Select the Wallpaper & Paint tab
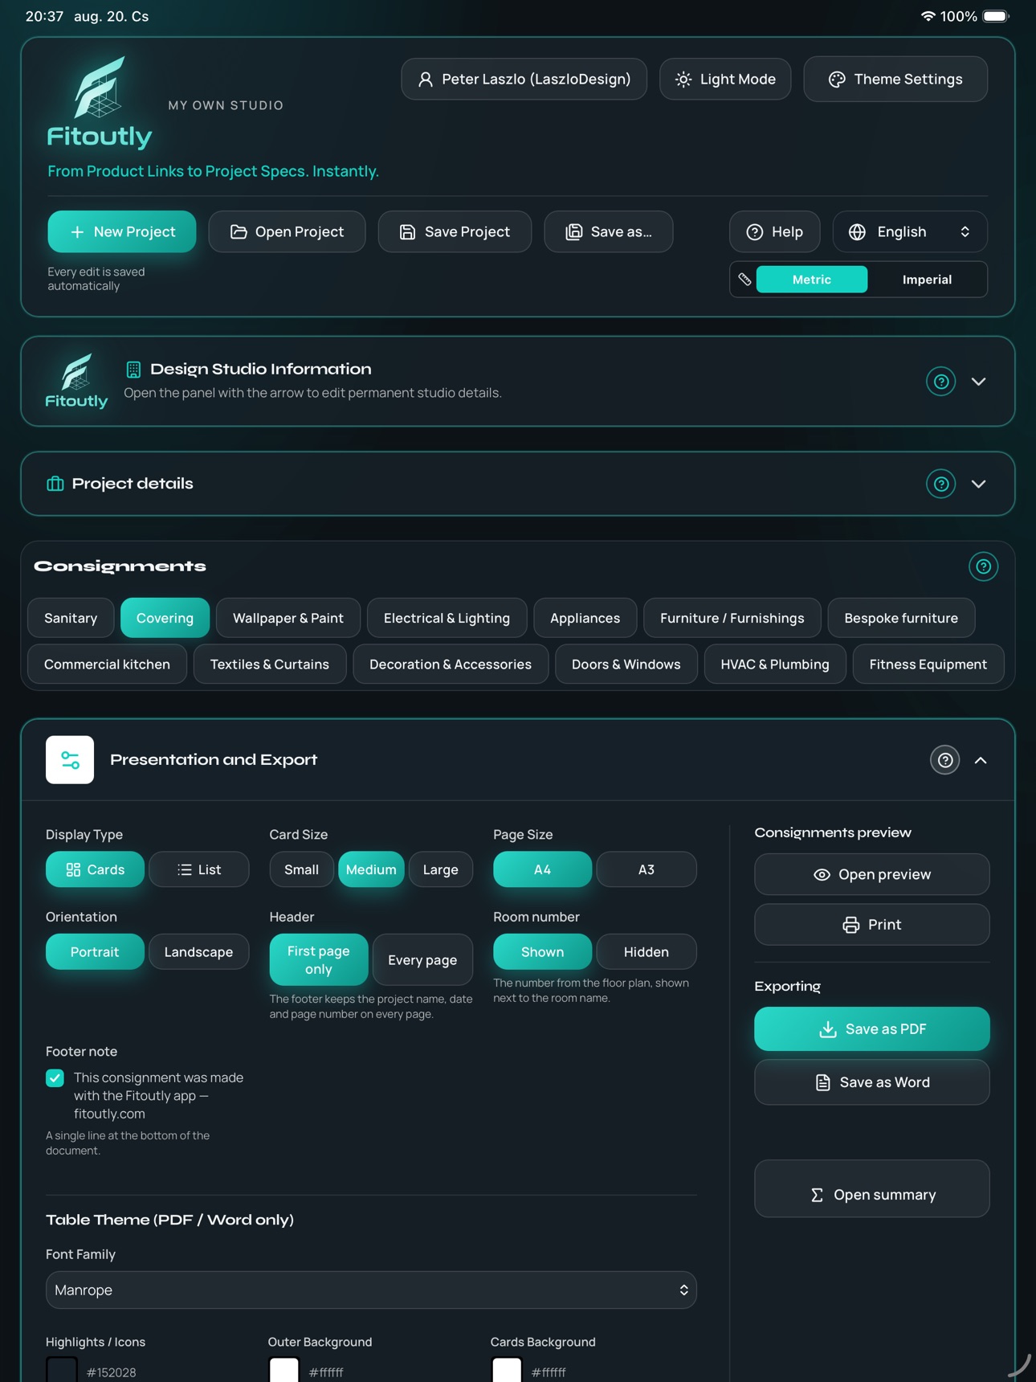 tap(288, 618)
